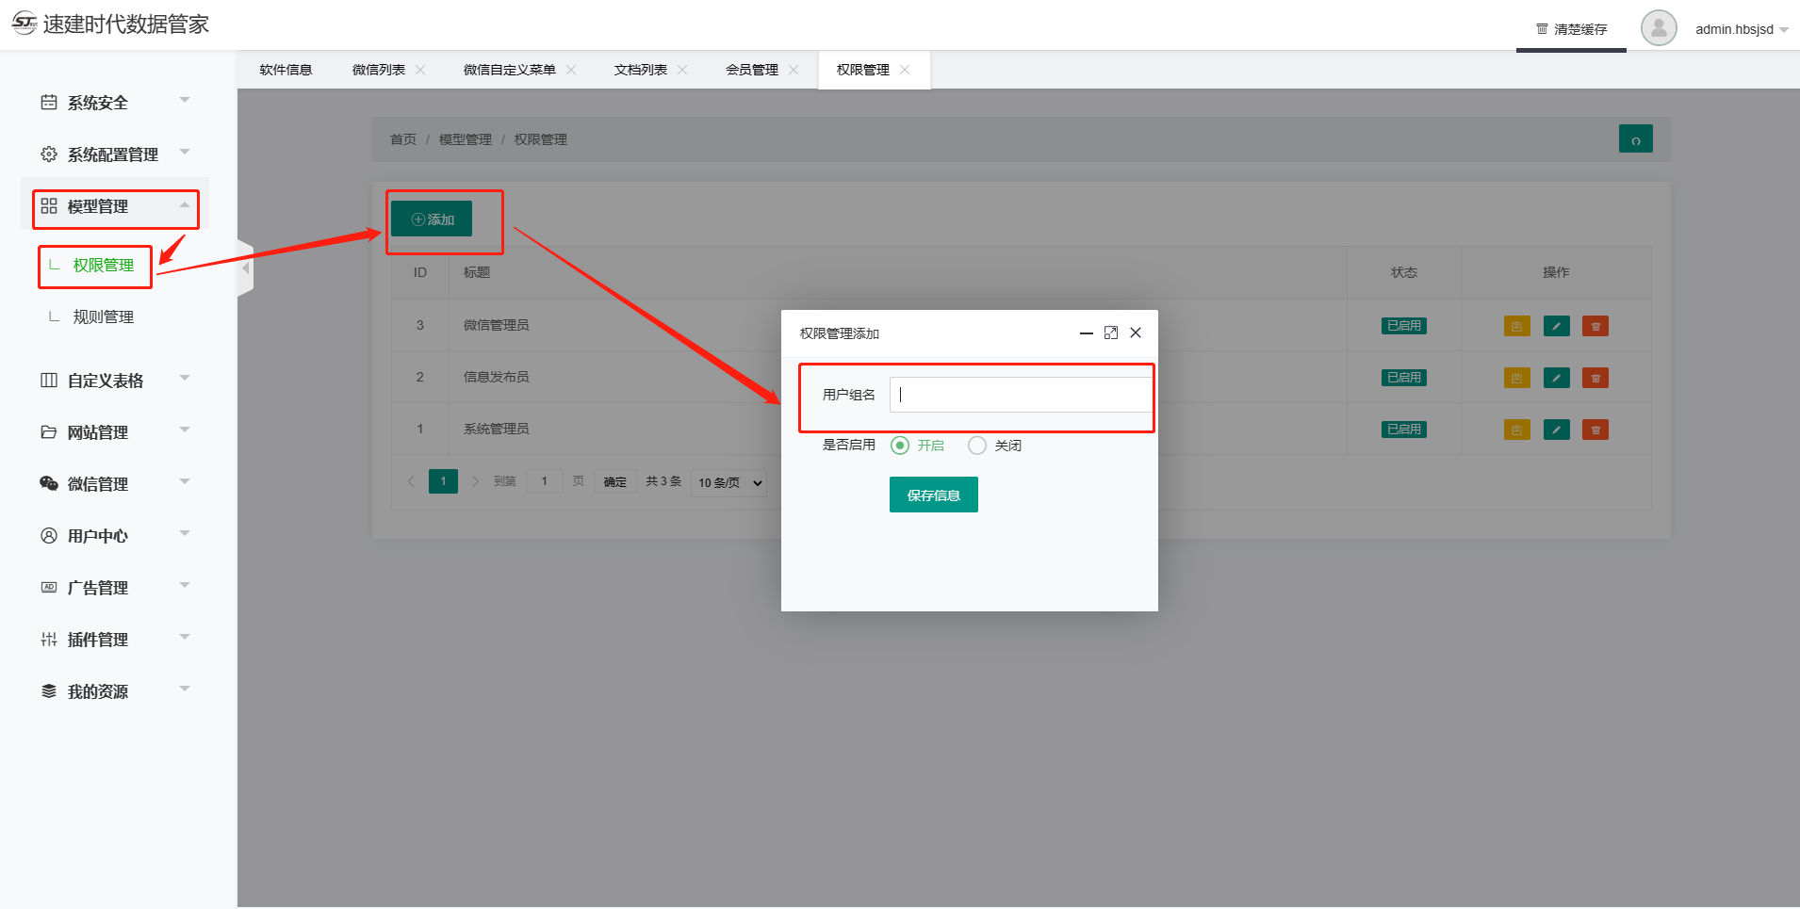Click the red delete icon for 微信管理员 row
This screenshot has height=909, width=1800.
click(x=1595, y=326)
